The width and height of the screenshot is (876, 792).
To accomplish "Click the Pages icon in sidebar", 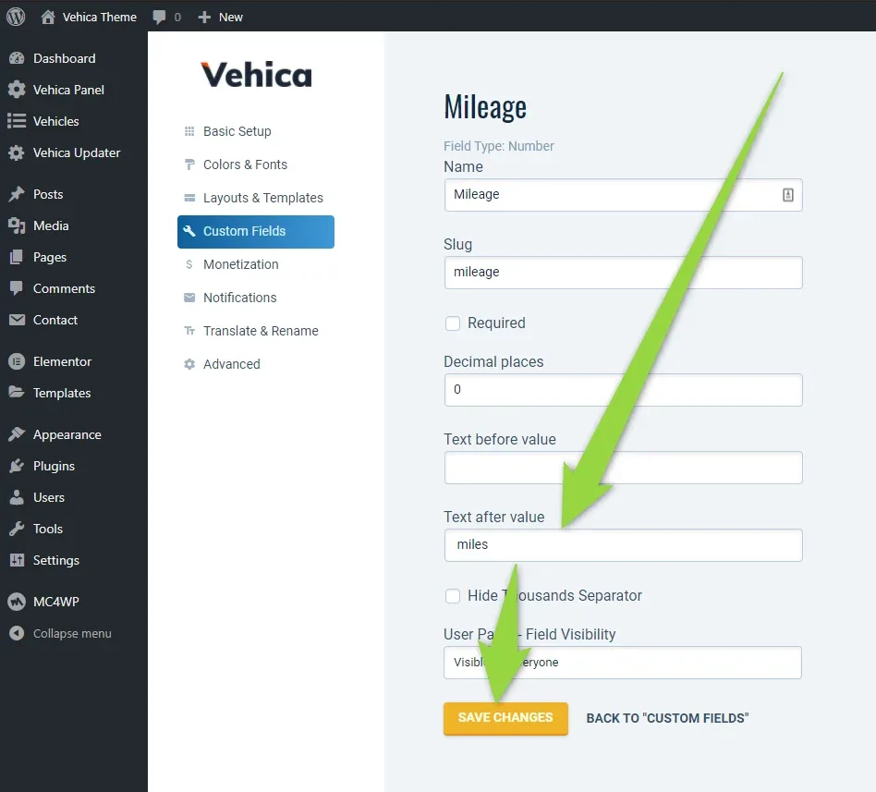I will [17, 257].
